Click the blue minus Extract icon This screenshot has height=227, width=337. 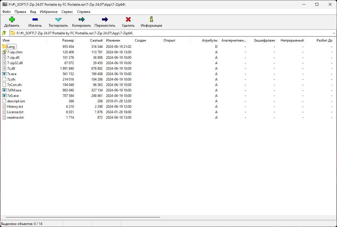pos(35,19)
